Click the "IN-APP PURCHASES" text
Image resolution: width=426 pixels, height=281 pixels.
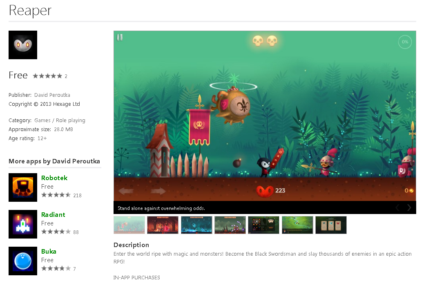tap(137, 277)
